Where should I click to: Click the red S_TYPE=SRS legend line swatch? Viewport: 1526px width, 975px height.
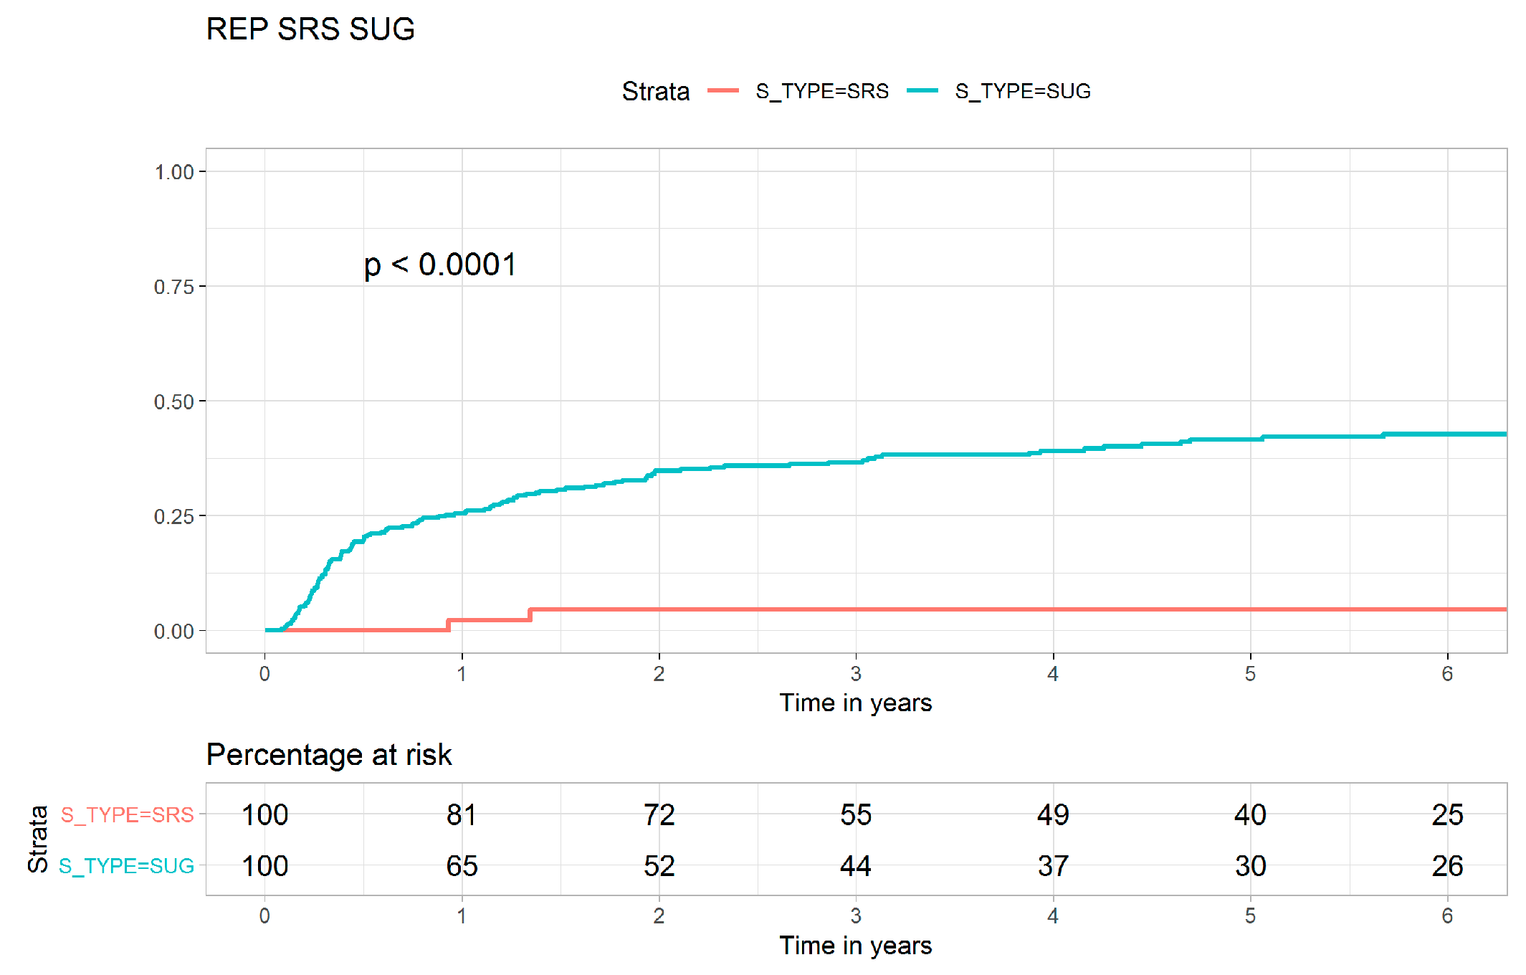pyautogui.click(x=723, y=91)
